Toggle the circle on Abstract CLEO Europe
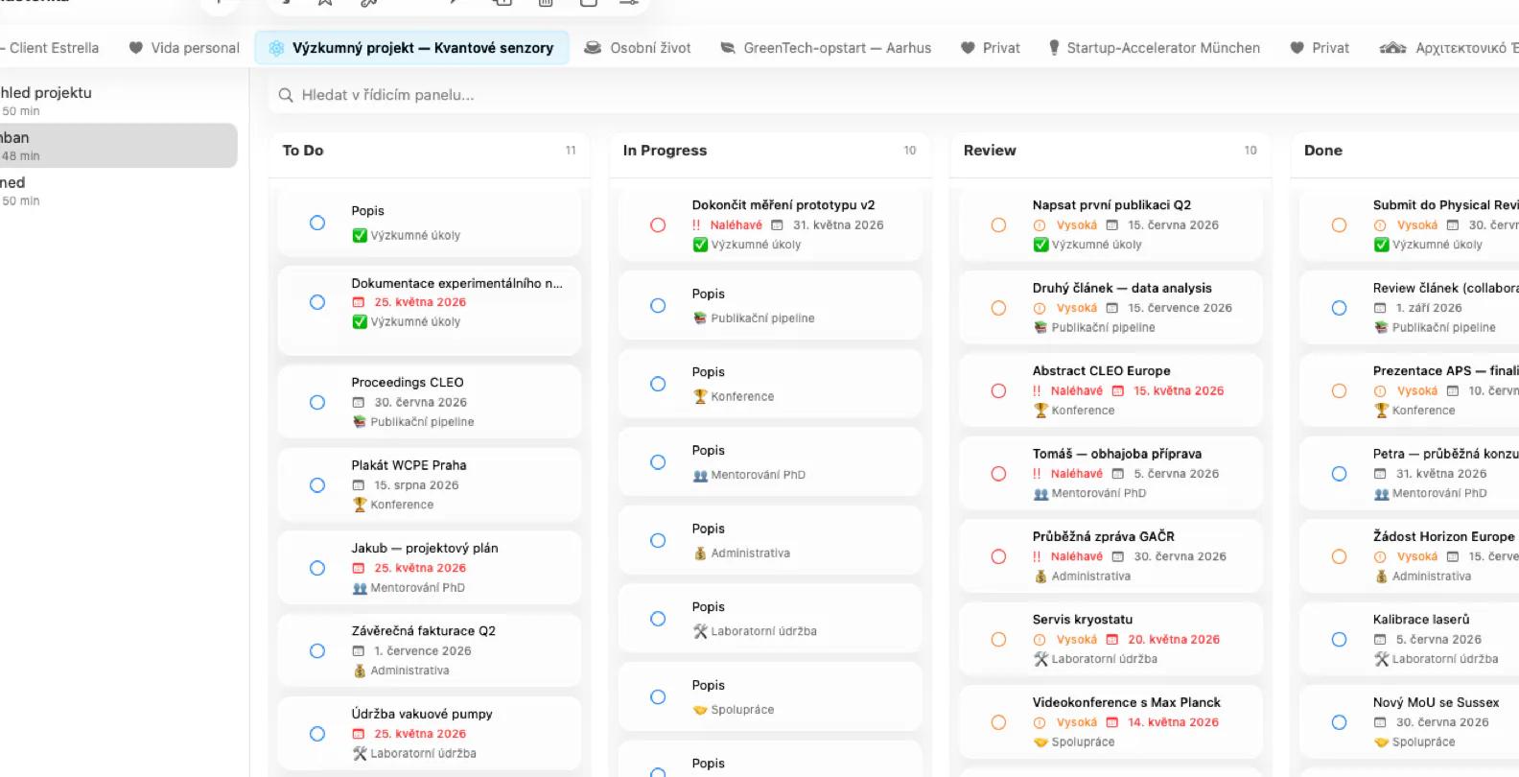1519x777 pixels. pos(998,391)
